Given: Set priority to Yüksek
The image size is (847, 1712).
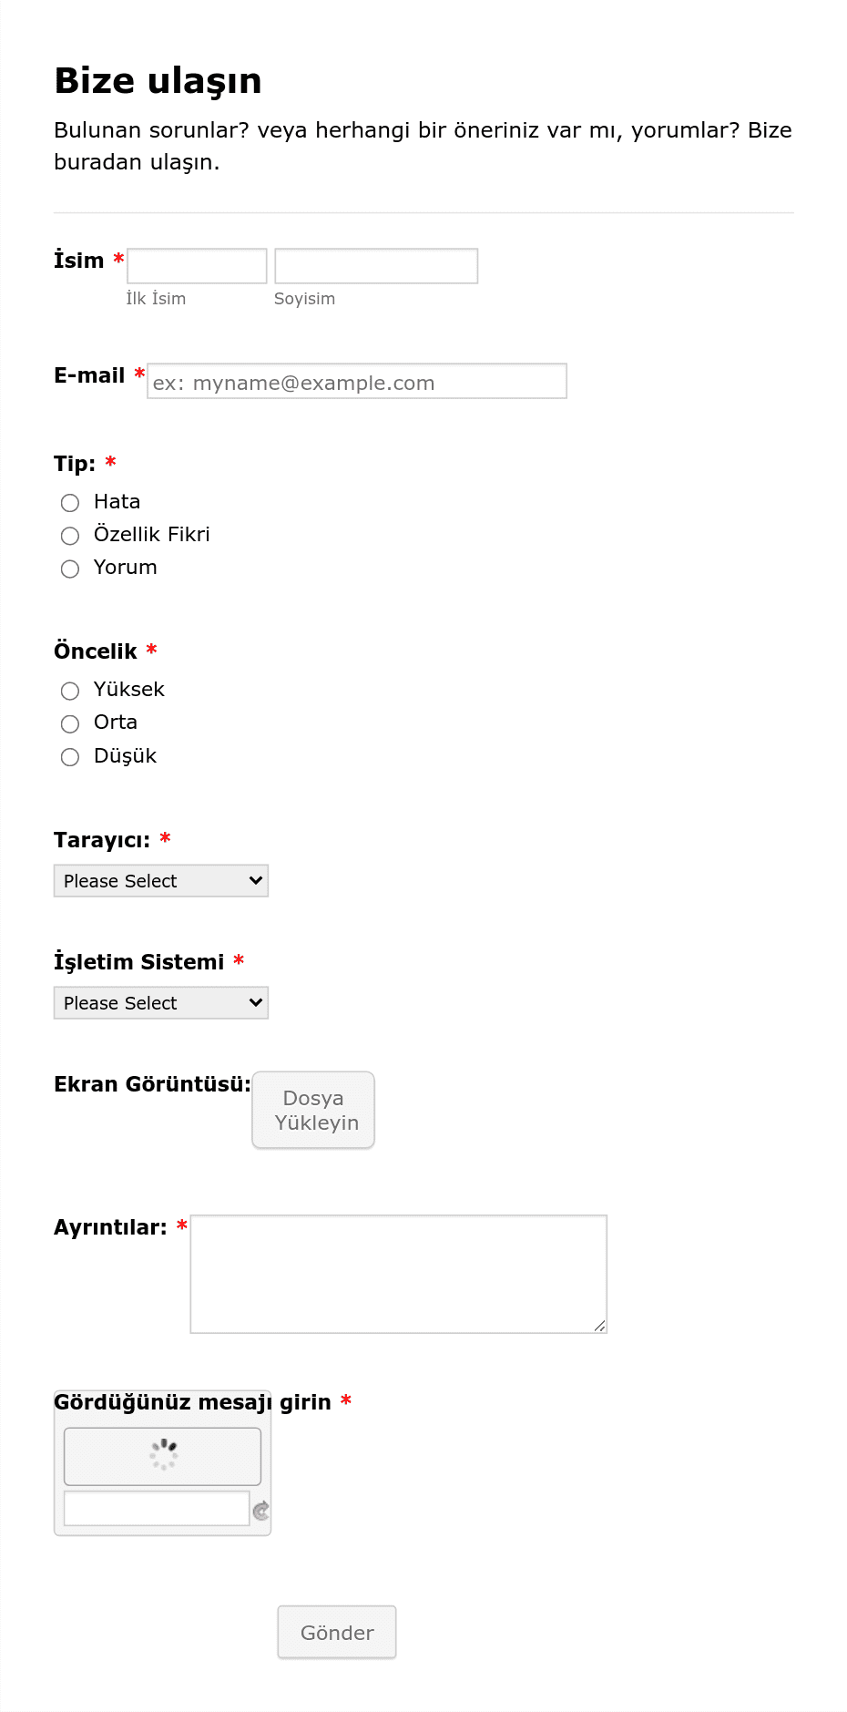Looking at the screenshot, I should (70, 691).
